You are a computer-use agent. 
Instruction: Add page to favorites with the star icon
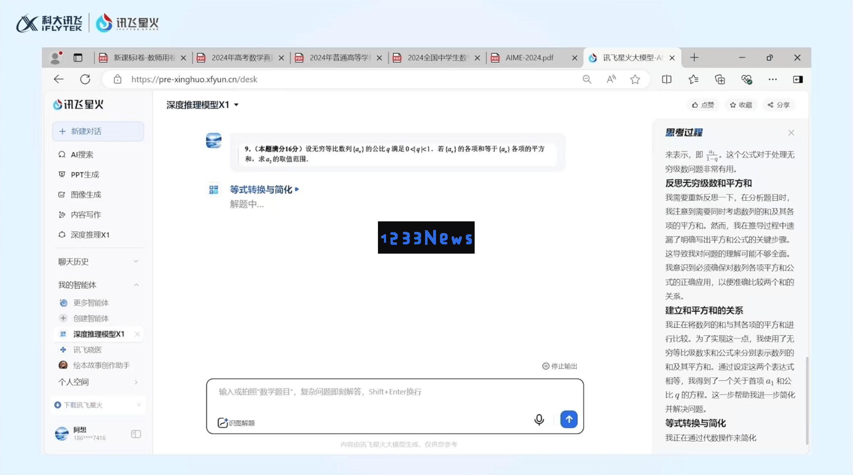click(635, 79)
